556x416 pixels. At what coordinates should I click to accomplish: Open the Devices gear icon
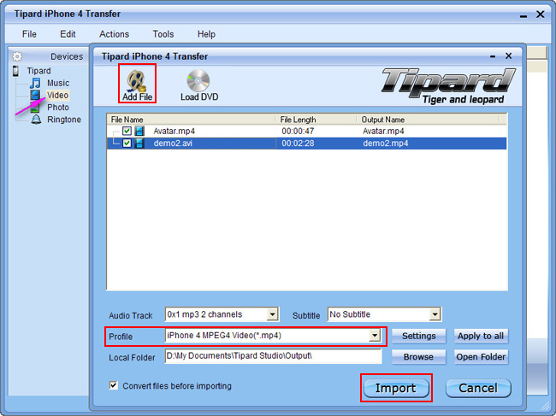[x=17, y=56]
